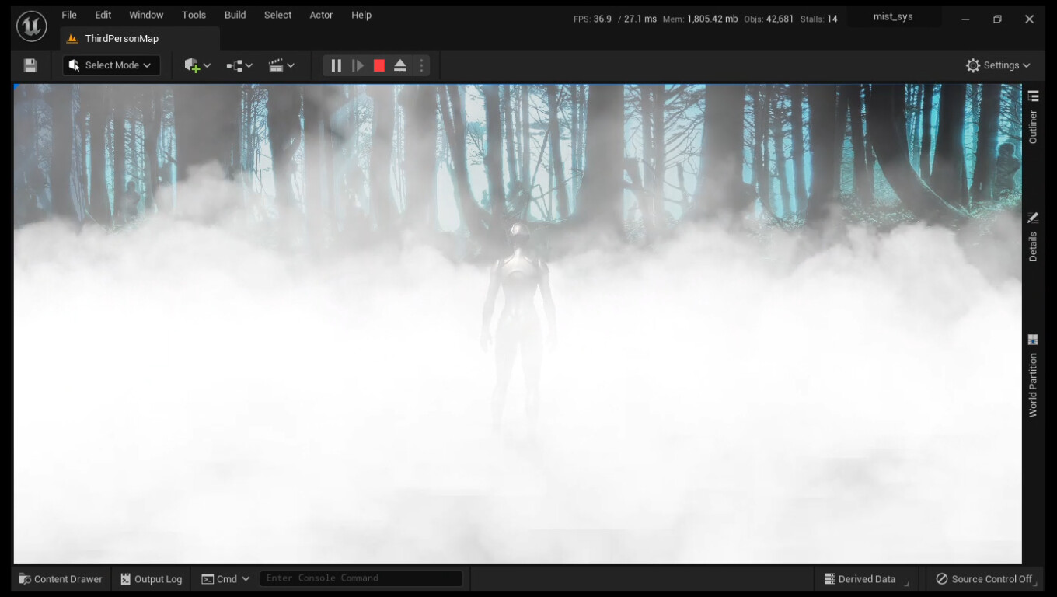Stop the play-in-editor session
This screenshot has height=597, width=1057.
coord(378,65)
